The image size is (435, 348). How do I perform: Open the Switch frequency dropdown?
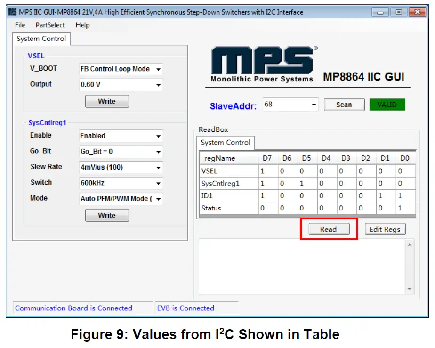point(121,183)
